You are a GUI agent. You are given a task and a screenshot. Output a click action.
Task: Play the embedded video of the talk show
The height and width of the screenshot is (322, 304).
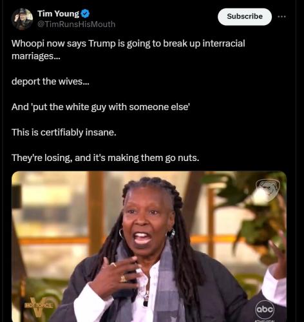tap(149, 247)
